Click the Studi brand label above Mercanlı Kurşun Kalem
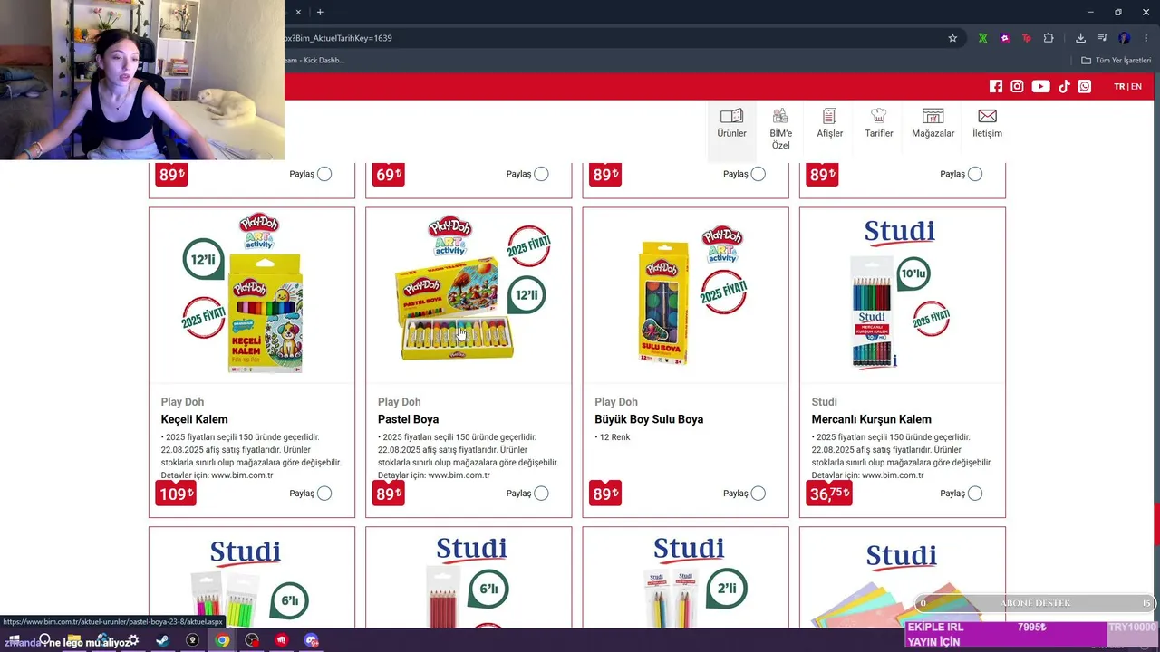This screenshot has width=1160, height=652. 825,402
